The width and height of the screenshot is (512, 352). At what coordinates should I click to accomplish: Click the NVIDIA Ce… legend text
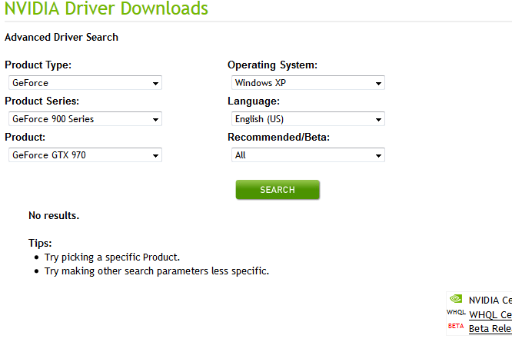coord(490,300)
